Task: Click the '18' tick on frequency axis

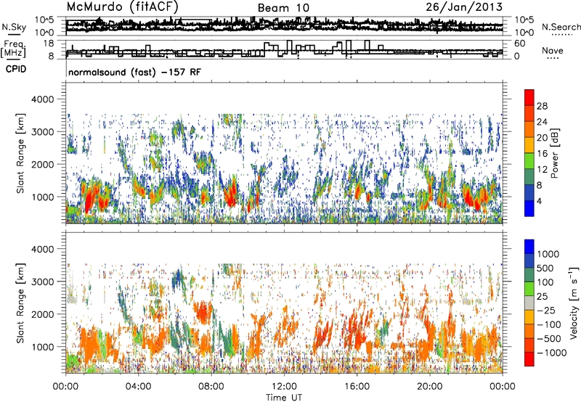Action: (x=49, y=44)
